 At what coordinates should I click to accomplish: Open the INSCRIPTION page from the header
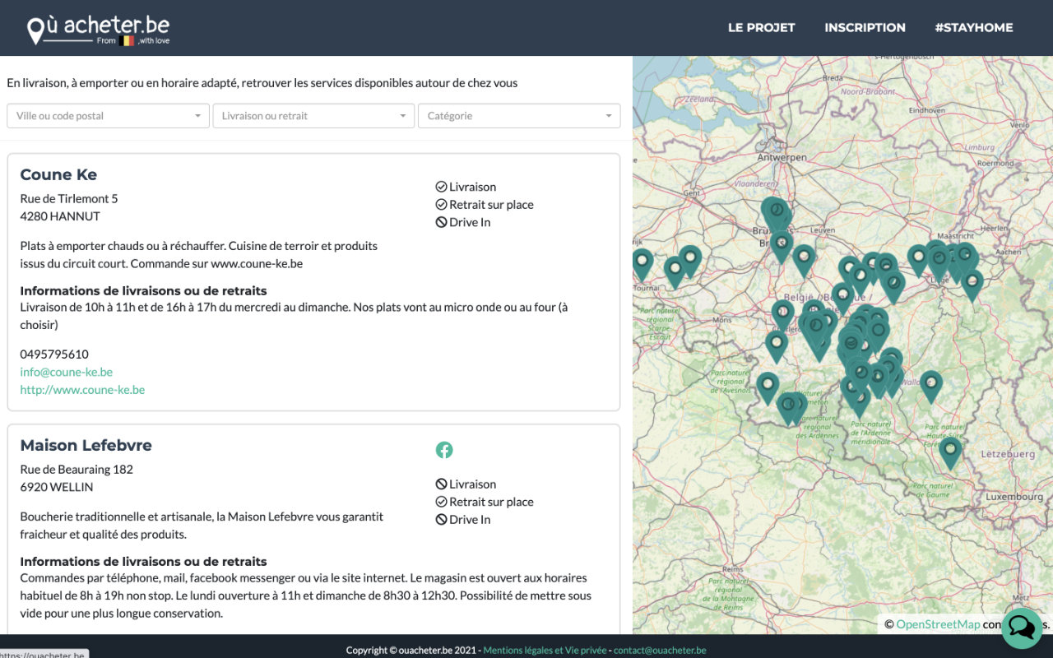click(865, 27)
